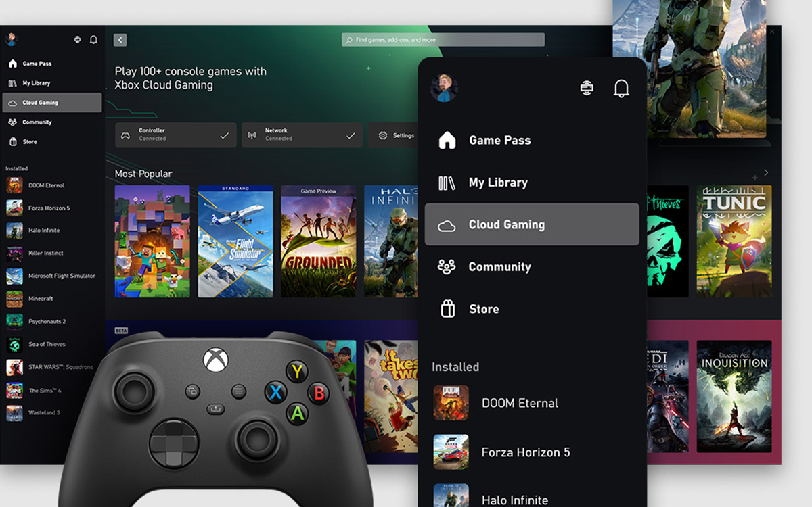Open the notification bell in the enlarged panel
This screenshot has width=812, height=507.
621,89
